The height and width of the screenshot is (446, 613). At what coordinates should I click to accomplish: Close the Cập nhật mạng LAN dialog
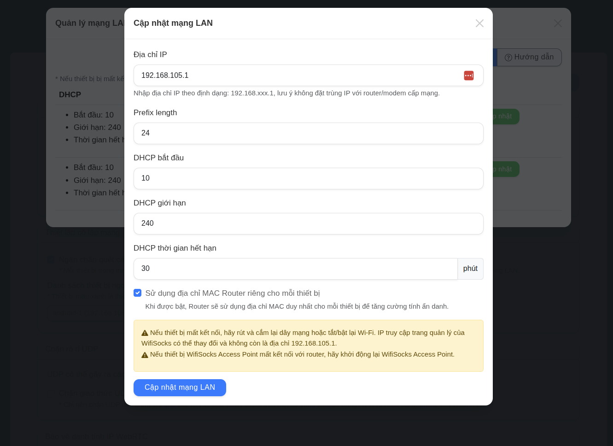click(x=479, y=23)
